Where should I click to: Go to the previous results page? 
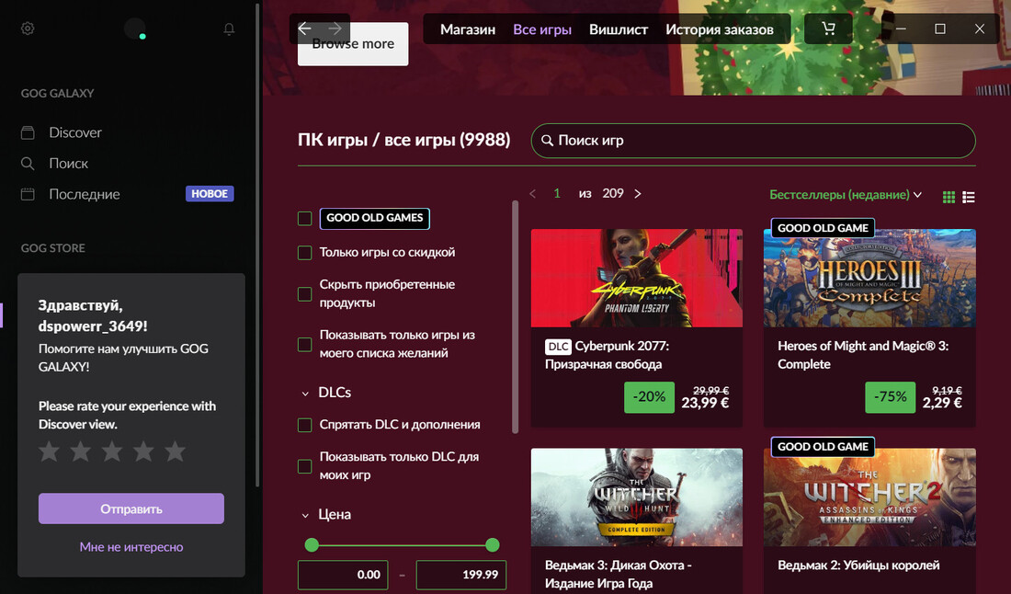532,193
